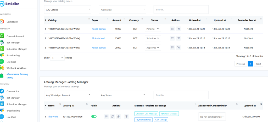This screenshot has width=268, height=122.
Task: Open the Any Catalog filter dropdown
Action: pyautogui.click(x=68, y=10)
